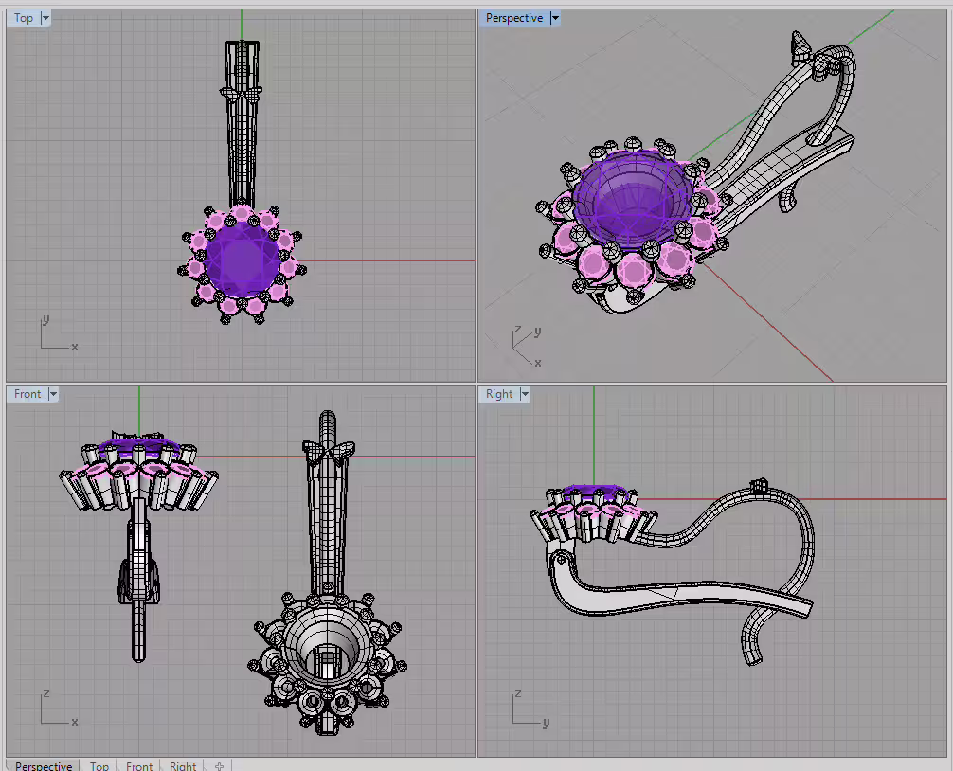Open the Right viewport dropdown arrow
Viewport: 953px width, 771px height.
click(x=525, y=394)
